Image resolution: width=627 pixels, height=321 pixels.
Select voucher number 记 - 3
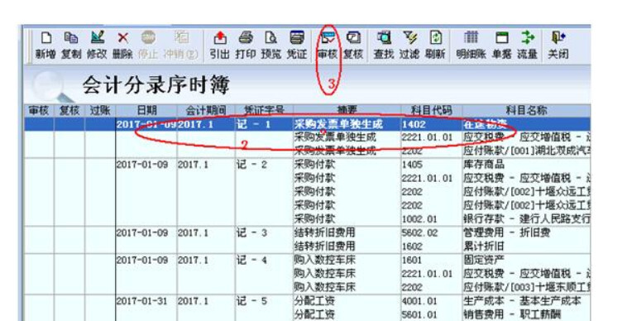(252, 232)
